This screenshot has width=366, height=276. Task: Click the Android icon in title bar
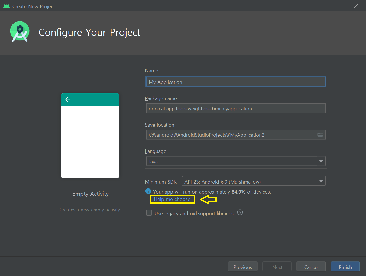(7, 6)
